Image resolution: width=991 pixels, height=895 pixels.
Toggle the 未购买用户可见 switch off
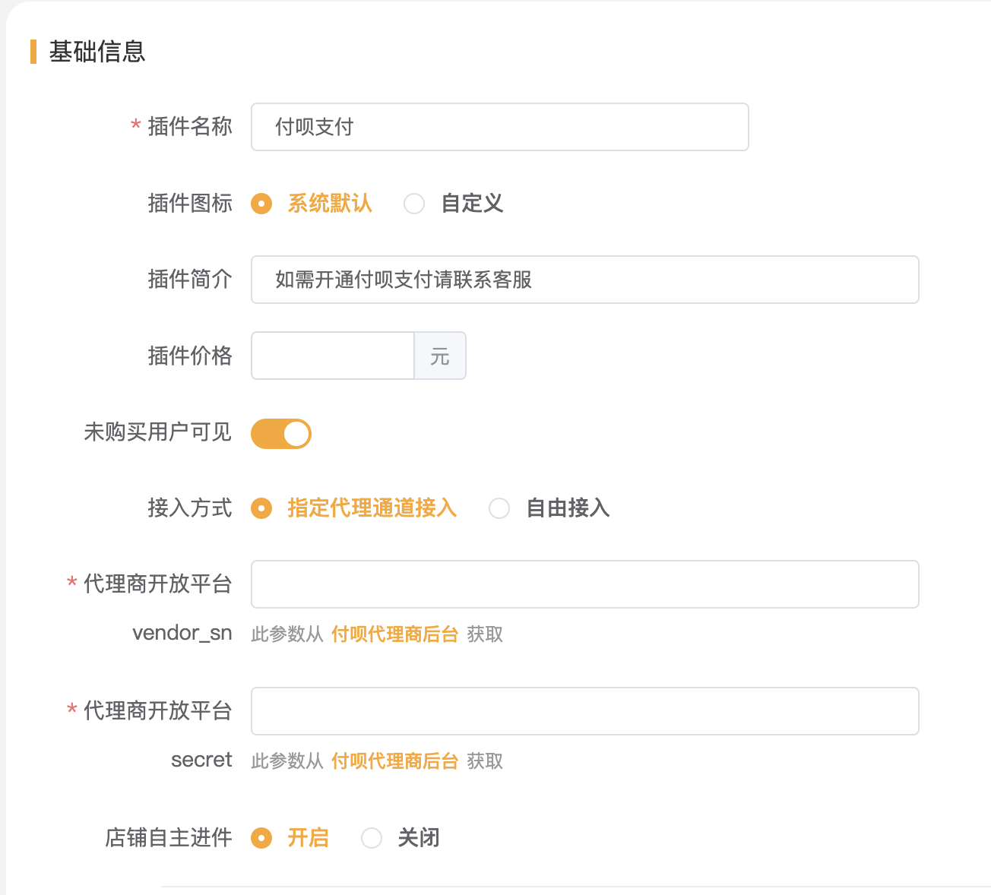281,434
